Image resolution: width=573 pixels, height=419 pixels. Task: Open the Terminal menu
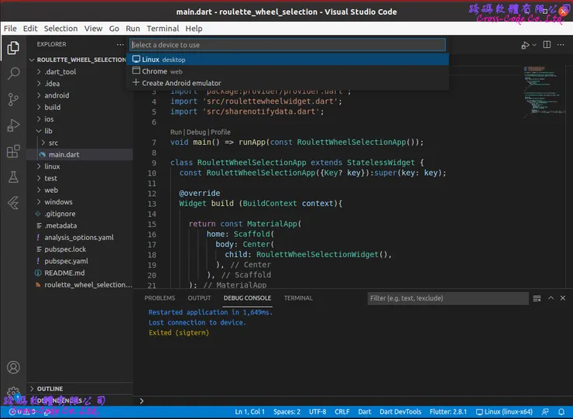coord(163,28)
